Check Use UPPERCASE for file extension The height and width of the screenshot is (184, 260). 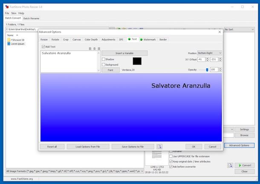[x=171, y=156]
